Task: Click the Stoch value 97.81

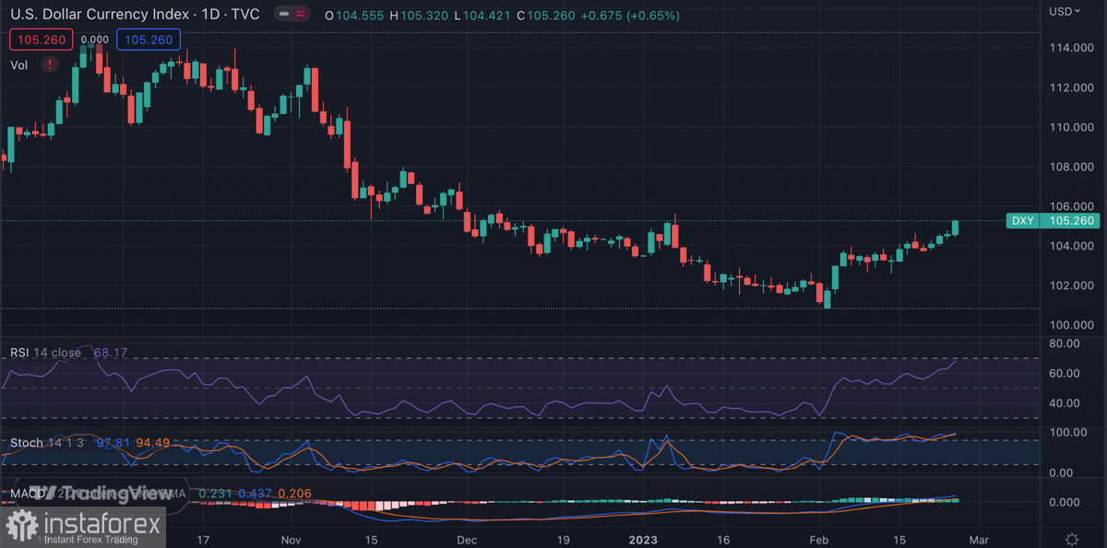Action: click(x=113, y=443)
